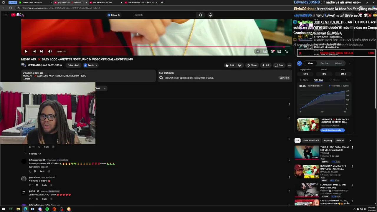377x212 pixels.
Task: Click the search magnifier button
Action: [x=201, y=15]
